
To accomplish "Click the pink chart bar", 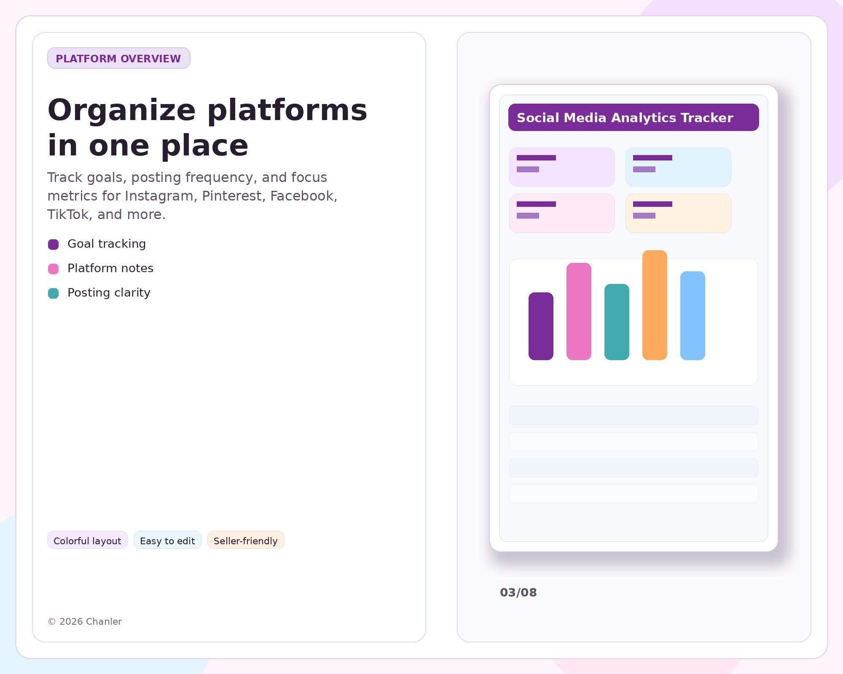I will point(579,311).
